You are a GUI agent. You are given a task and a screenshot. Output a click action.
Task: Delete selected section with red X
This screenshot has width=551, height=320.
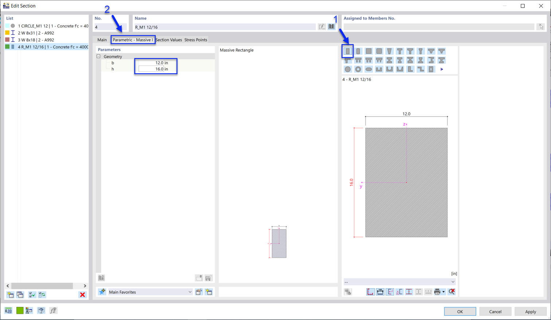tap(82, 295)
